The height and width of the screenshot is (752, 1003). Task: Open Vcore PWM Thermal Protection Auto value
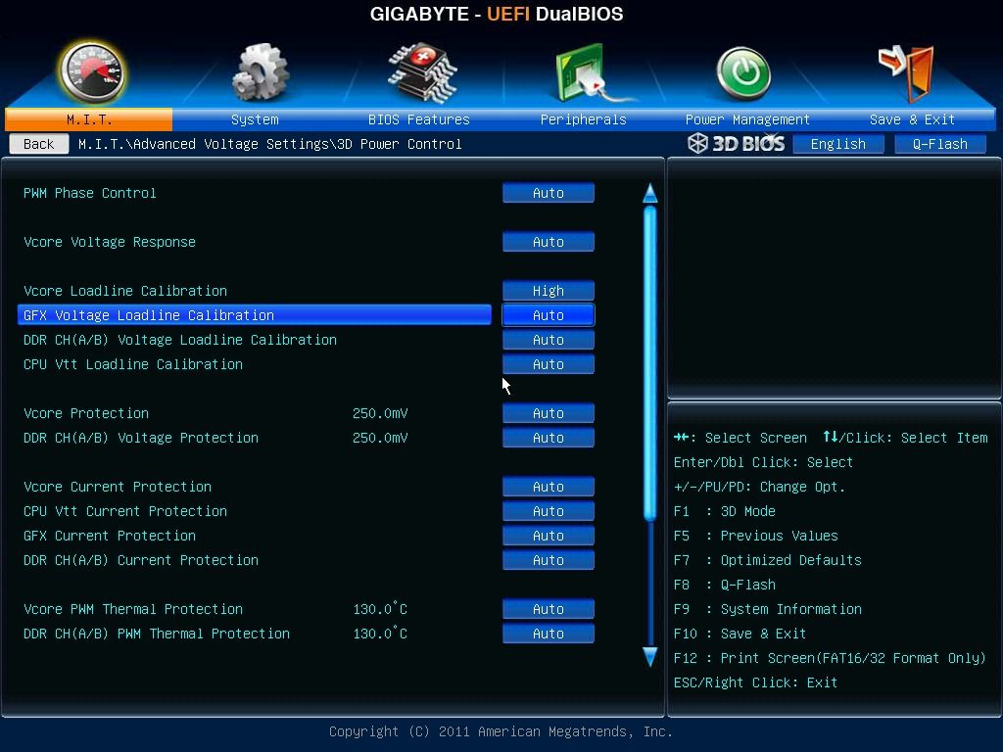549,609
